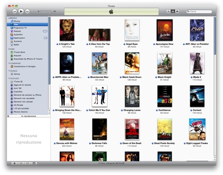
Task: Click the Black Knight title
Action: pos(164,77)
